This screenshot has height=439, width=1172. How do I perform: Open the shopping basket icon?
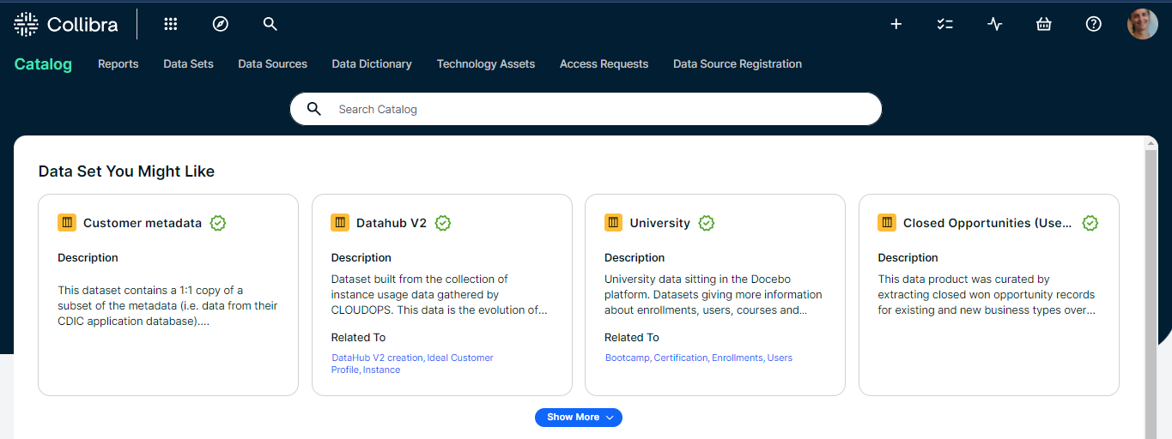(x=1044, y=24)
